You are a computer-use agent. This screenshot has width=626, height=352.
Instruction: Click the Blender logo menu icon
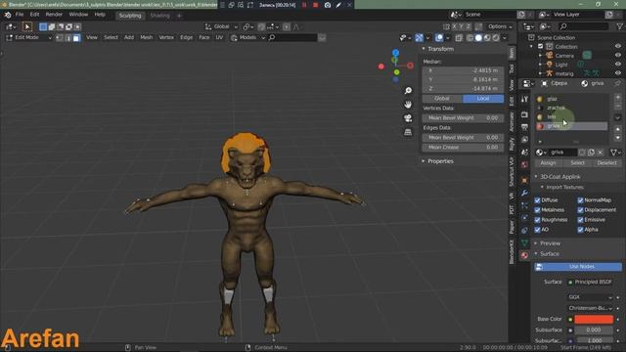(x=8, y=15)
